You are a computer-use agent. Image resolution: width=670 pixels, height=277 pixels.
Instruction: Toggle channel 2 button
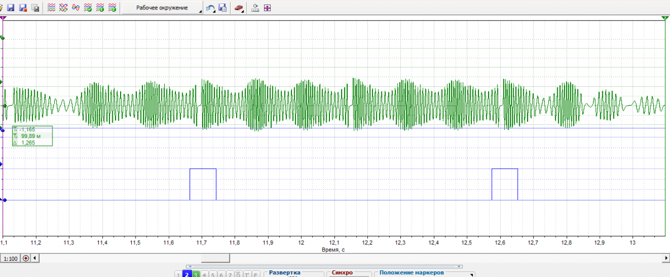coord(188,274)
